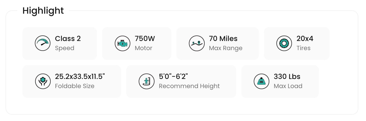Click the tire icon next to 20x4
This screenshot has width=366, height=121.
pyautogui.click(x=284, y=43)
